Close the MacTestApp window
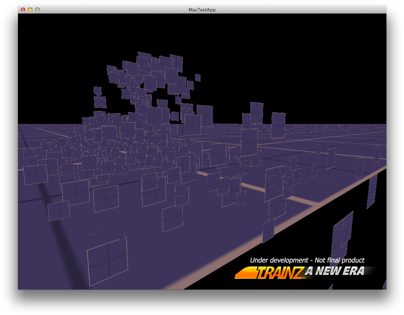 23,10
